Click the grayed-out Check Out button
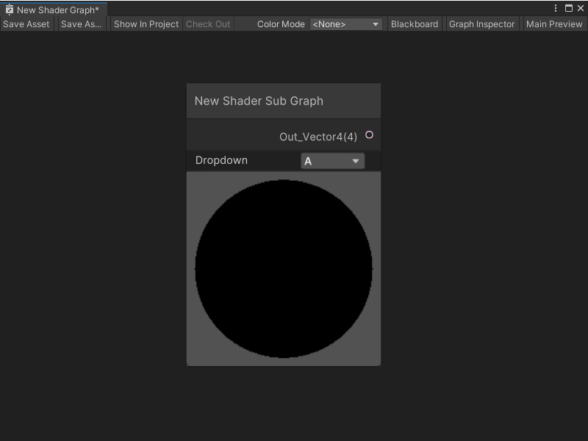Screen dimensions: 588x441 click(208, 24)
